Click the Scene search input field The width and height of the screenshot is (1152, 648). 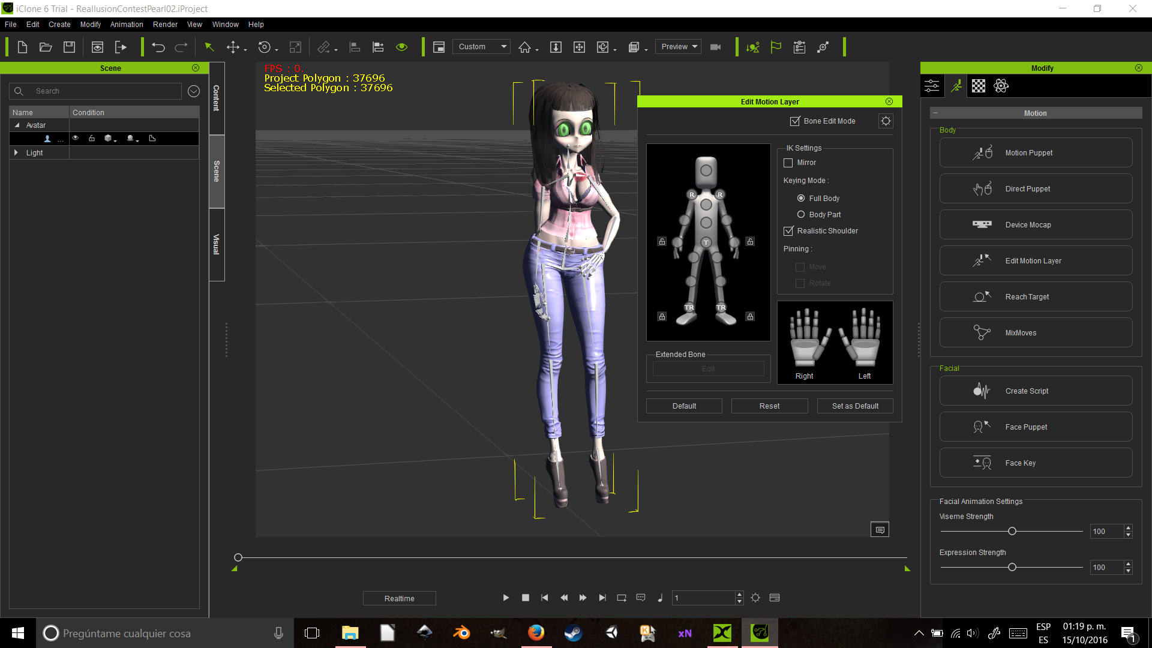click(96, 91)
